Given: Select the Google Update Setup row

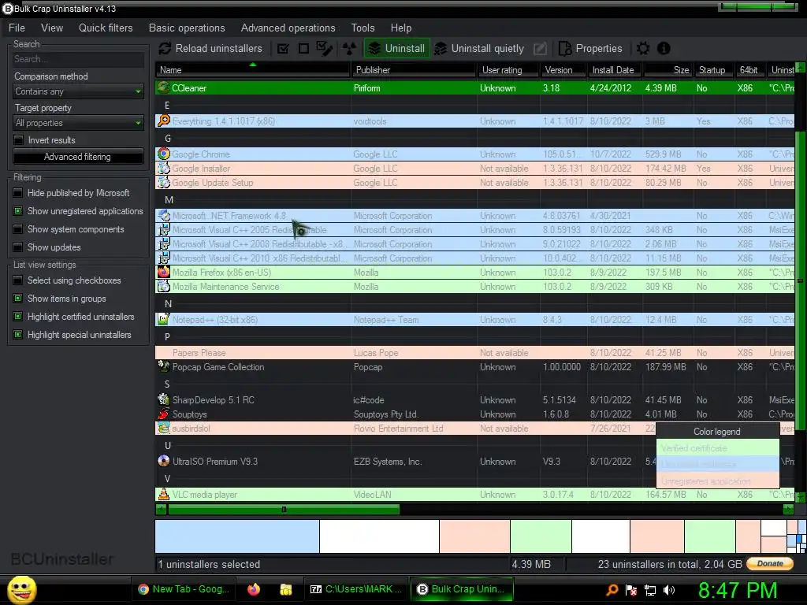Looking at the screenshot, I should coord(474,183).
